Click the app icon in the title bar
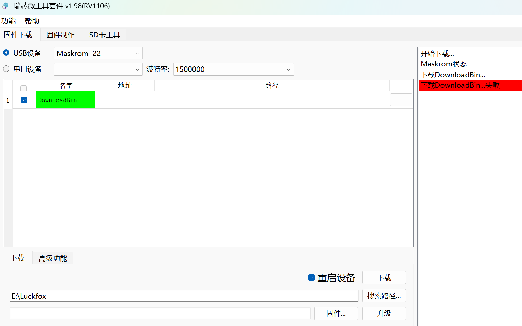This screenshot has height=326, width=522. 5,6
